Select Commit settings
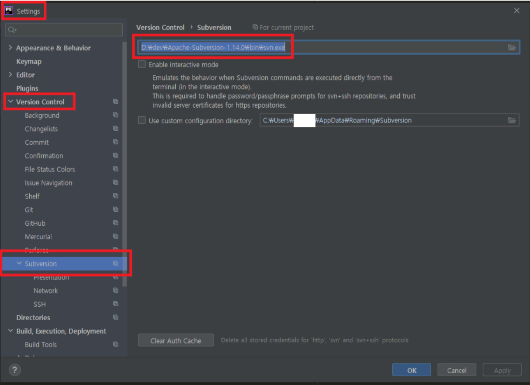530x385 pixels. [37, 142]
